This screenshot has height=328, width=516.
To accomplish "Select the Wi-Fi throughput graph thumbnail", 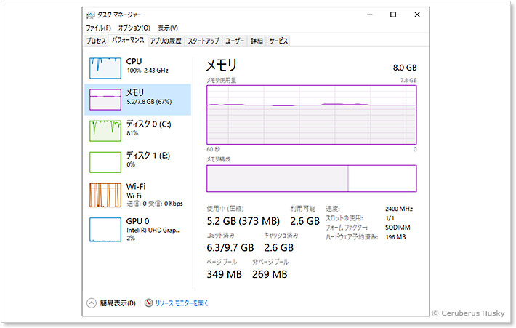I will pos(105,196).
